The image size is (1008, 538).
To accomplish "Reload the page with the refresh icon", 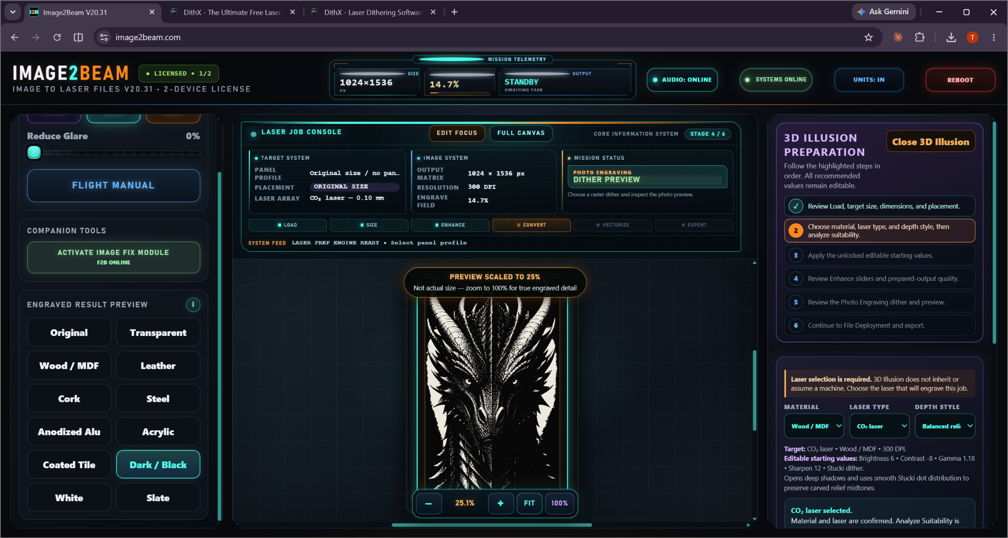I will pyautogui.click(x=57, y=37).
